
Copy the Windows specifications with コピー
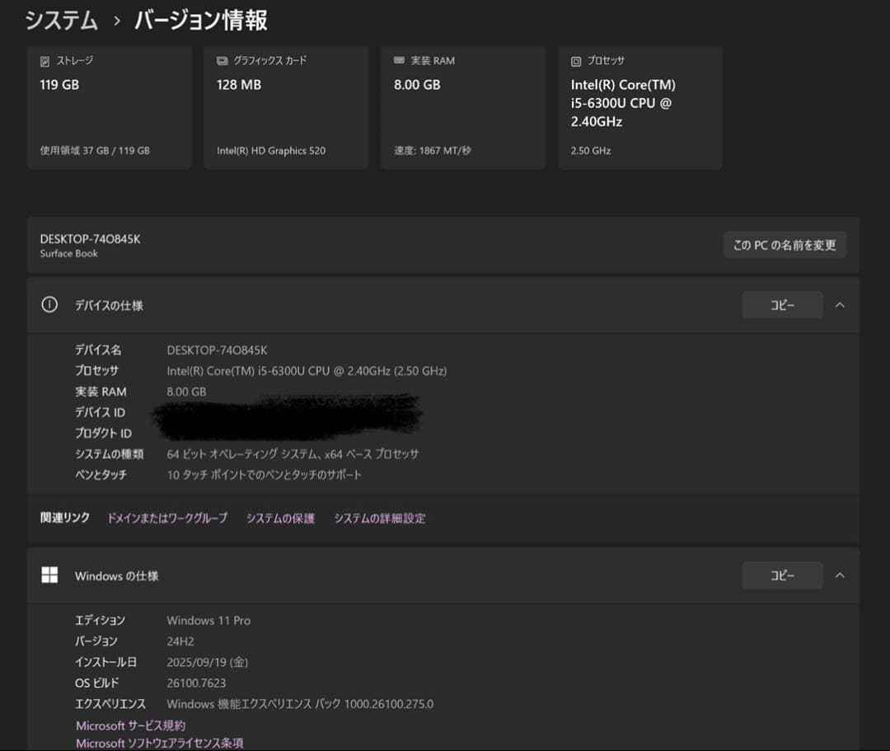(x=781, y=575)
